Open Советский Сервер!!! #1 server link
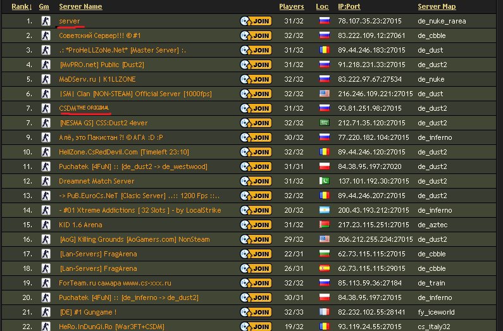 100,35
